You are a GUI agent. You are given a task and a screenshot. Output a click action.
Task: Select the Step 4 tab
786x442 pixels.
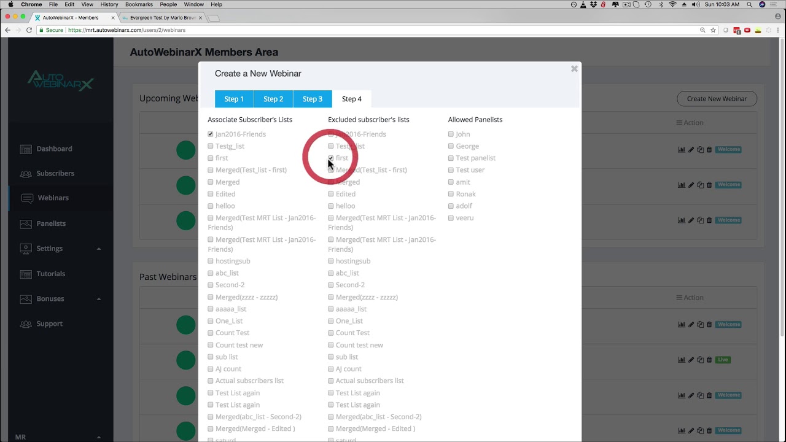[352, 99]
